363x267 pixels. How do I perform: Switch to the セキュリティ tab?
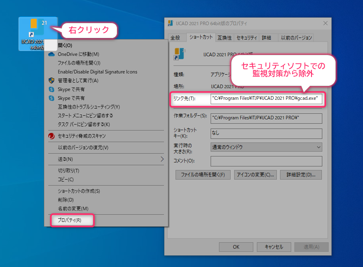point(247,38)
